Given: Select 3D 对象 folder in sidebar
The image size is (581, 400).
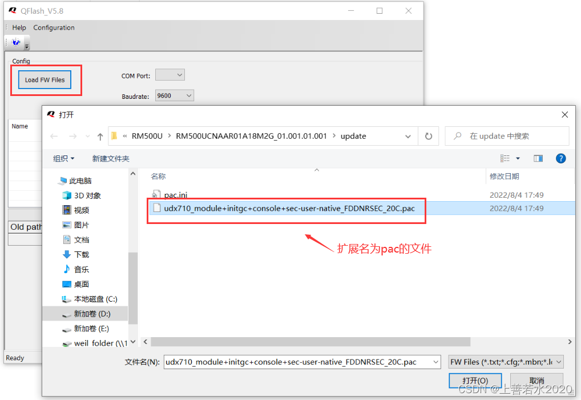Looking at the screenshot, I should click(82, 195).
